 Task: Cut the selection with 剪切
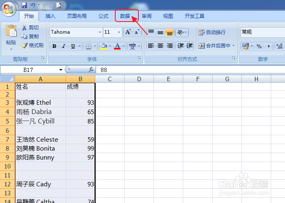(x=30, y=28)
